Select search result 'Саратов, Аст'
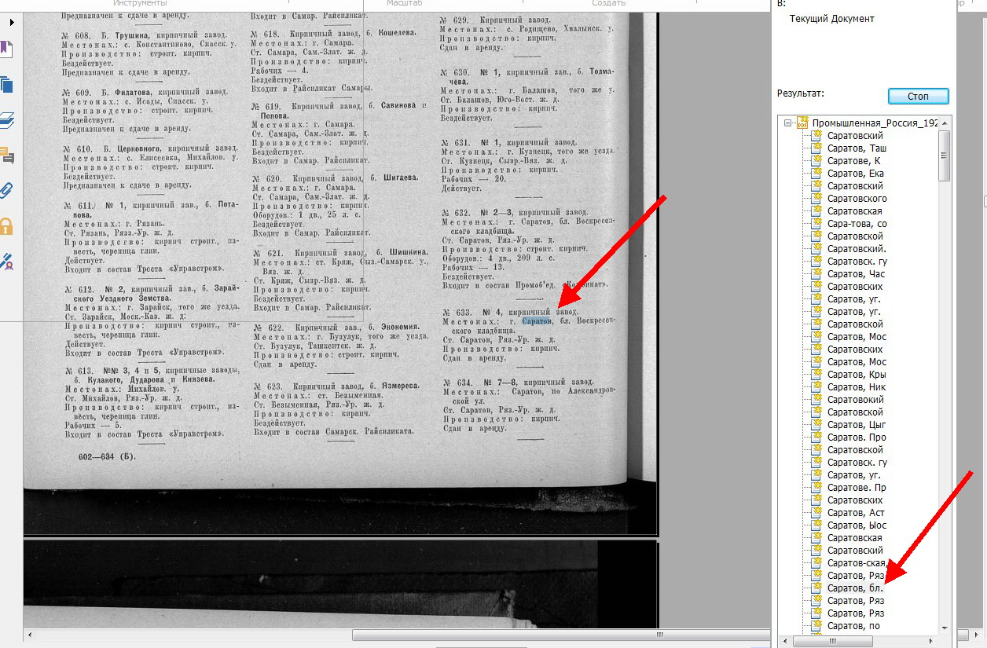Image resolution: width=987 pixels, height=648 pixels. pos(857,513)
